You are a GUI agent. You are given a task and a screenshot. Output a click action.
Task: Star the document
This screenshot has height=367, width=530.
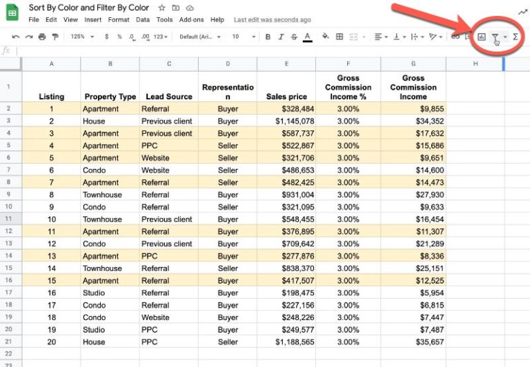tap(162, 8)
